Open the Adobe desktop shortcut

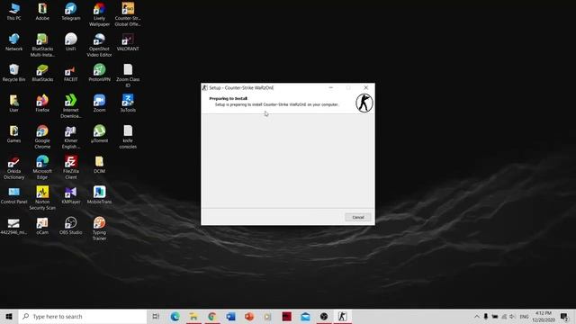(x=42, y=12)
